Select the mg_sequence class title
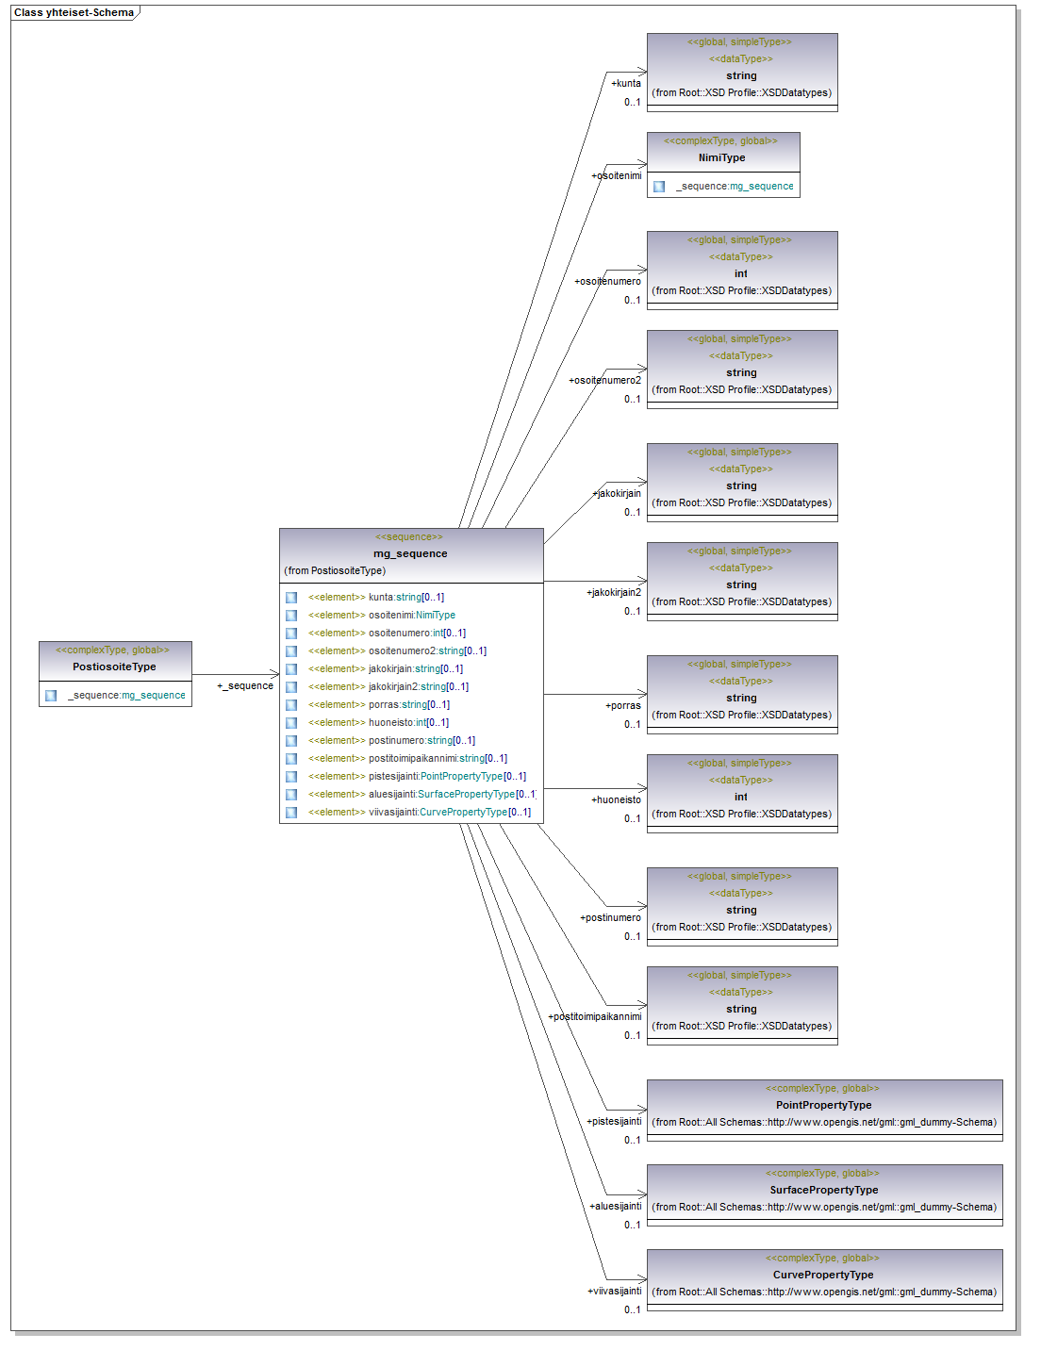Viewport: 1041px width, 1350px height. pyautogui.click(x=410, y=553)
